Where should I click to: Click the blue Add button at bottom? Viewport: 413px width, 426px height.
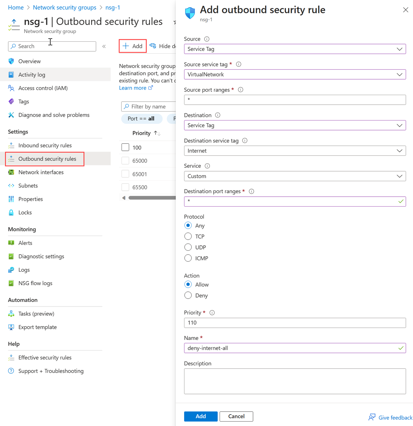(201, 416)
